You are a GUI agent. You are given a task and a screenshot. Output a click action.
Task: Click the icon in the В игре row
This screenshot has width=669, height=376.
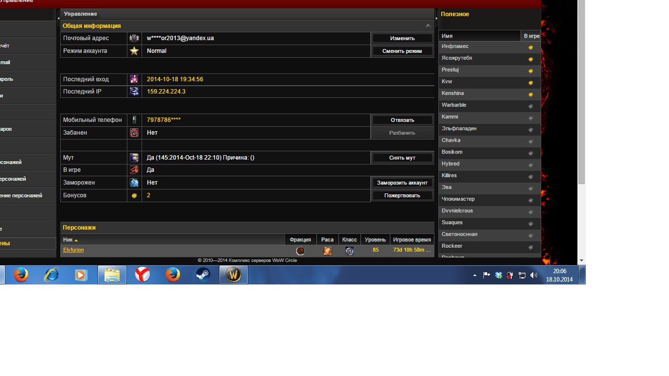coord(134,170)
